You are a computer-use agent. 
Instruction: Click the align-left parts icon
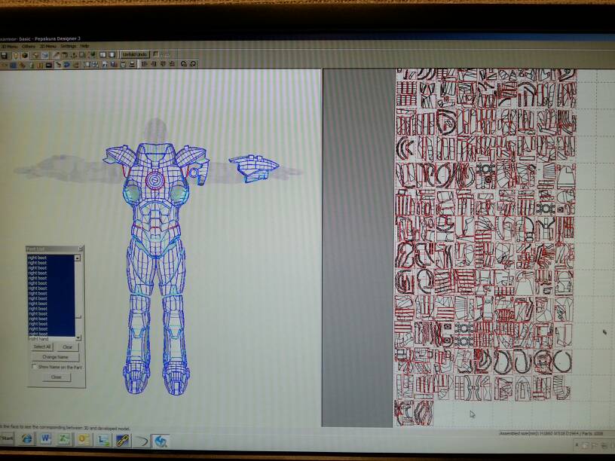145,64
